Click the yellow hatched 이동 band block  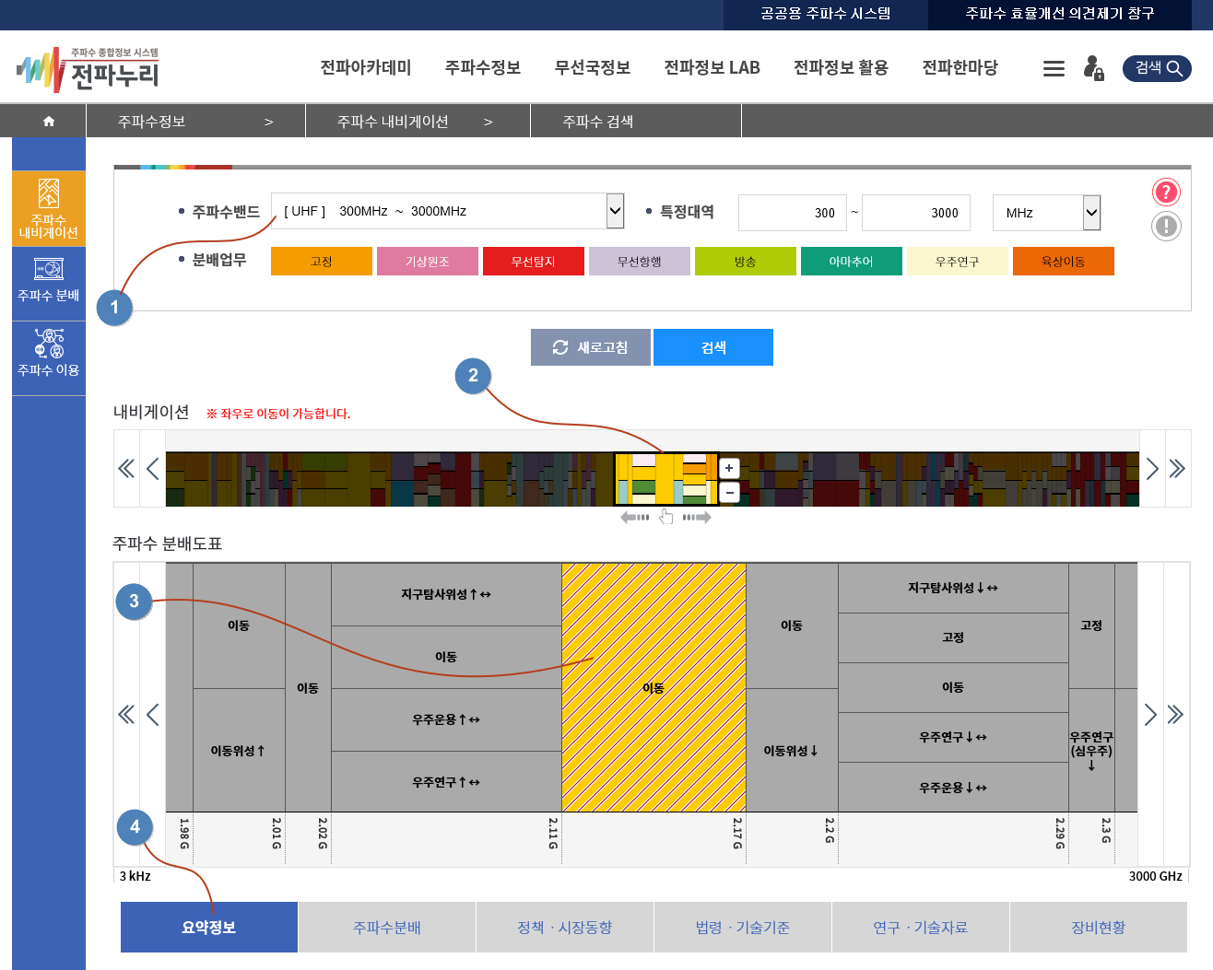coord(654,687)
